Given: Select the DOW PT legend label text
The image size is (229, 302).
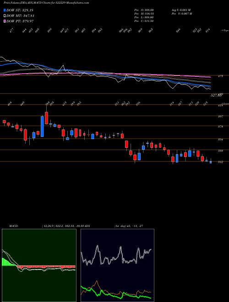Looking at the screenshot, I should point(20,21).
